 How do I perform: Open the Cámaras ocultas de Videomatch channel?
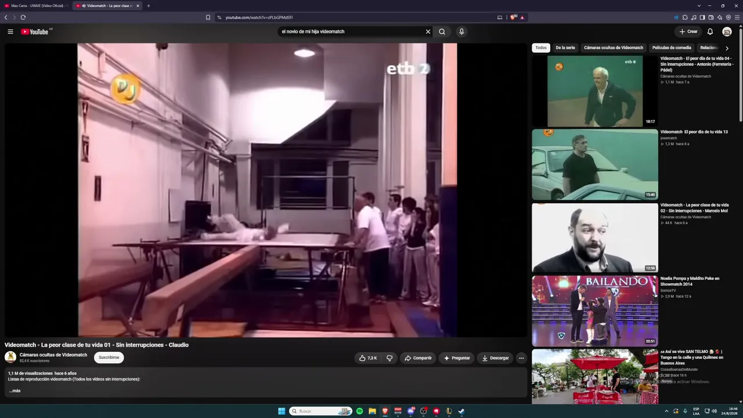coord(53,355)
